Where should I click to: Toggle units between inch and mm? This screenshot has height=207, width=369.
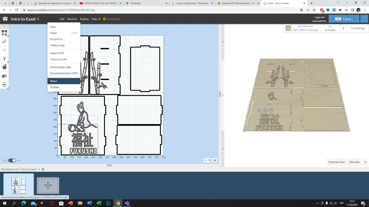pyautogui.click(x=12, y=160)
